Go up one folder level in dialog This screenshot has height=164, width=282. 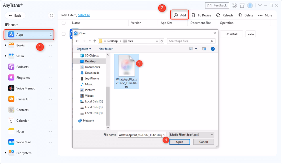click(95, 41)
